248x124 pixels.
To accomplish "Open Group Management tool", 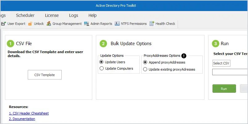I will tap(64, 24).
